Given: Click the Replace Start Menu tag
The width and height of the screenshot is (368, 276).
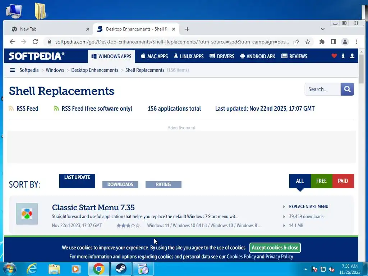Looking at the screenshot, I should click(x=309, y=207).
